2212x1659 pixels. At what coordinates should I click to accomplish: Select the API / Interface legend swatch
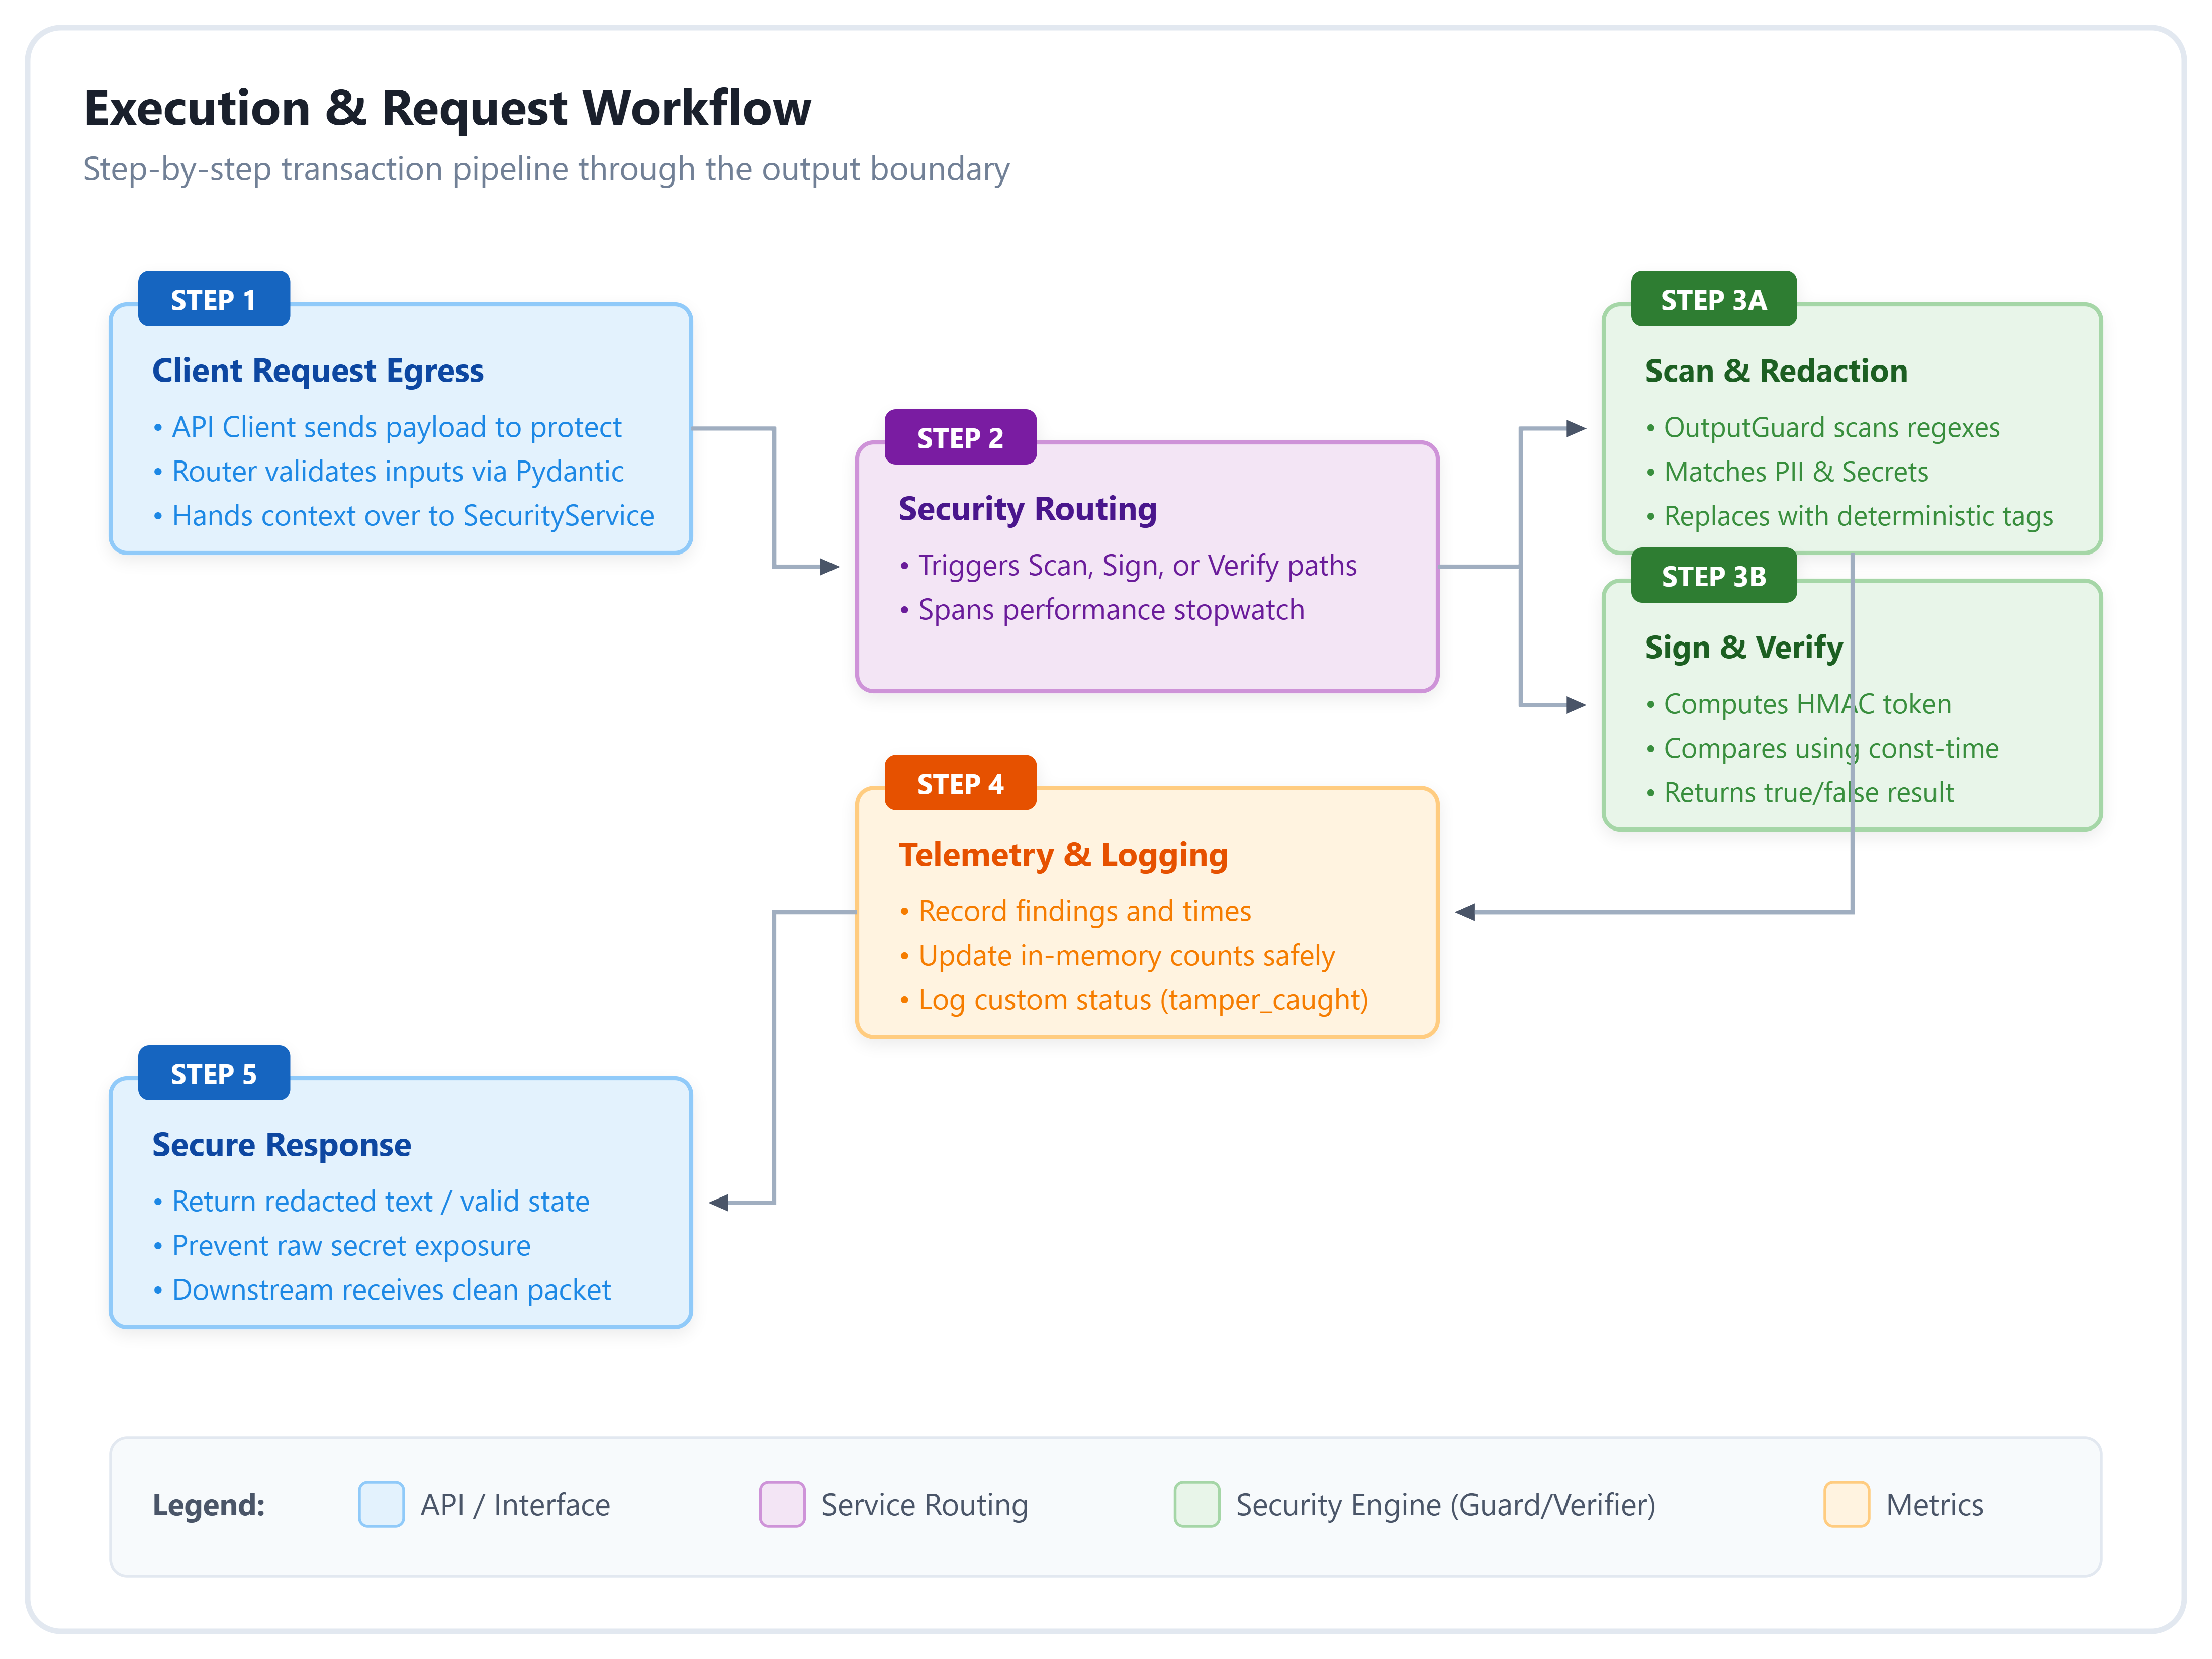tap(381, 1504)
